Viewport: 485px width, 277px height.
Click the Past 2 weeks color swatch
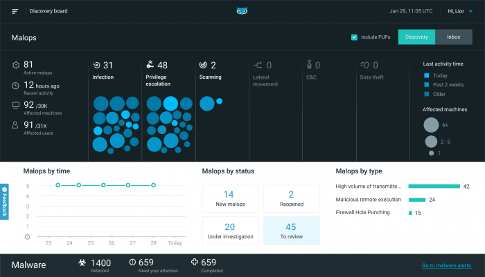(427, 84)
